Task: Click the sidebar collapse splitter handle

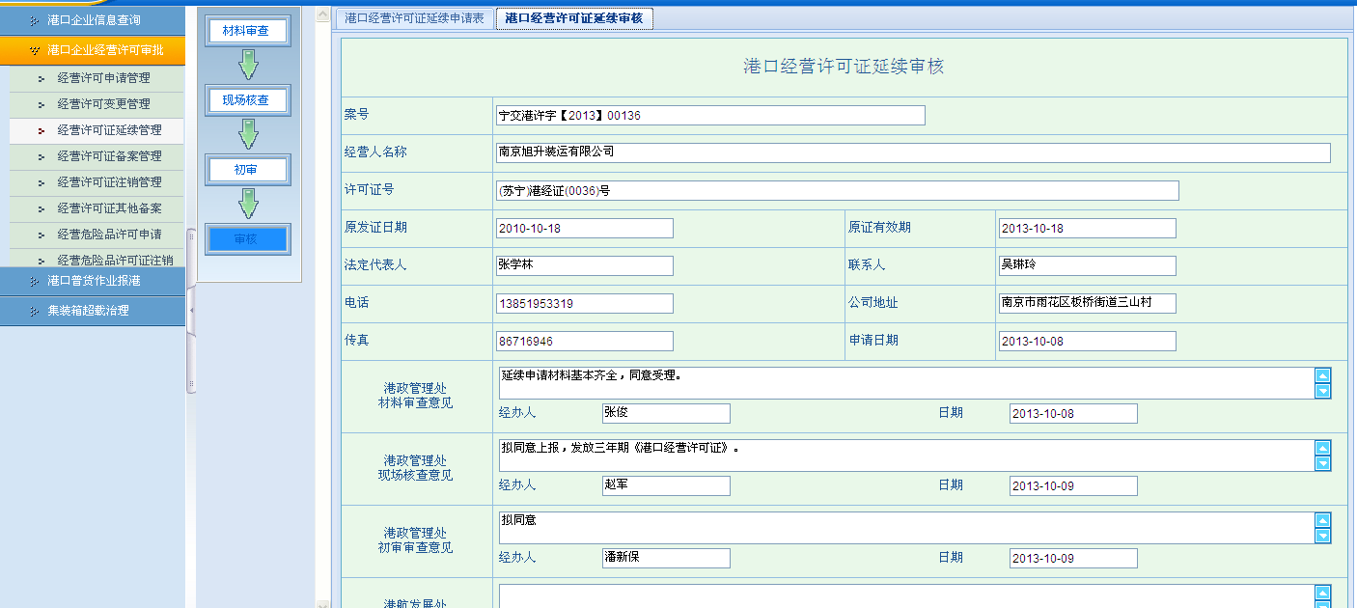Action: coord(190,309)
